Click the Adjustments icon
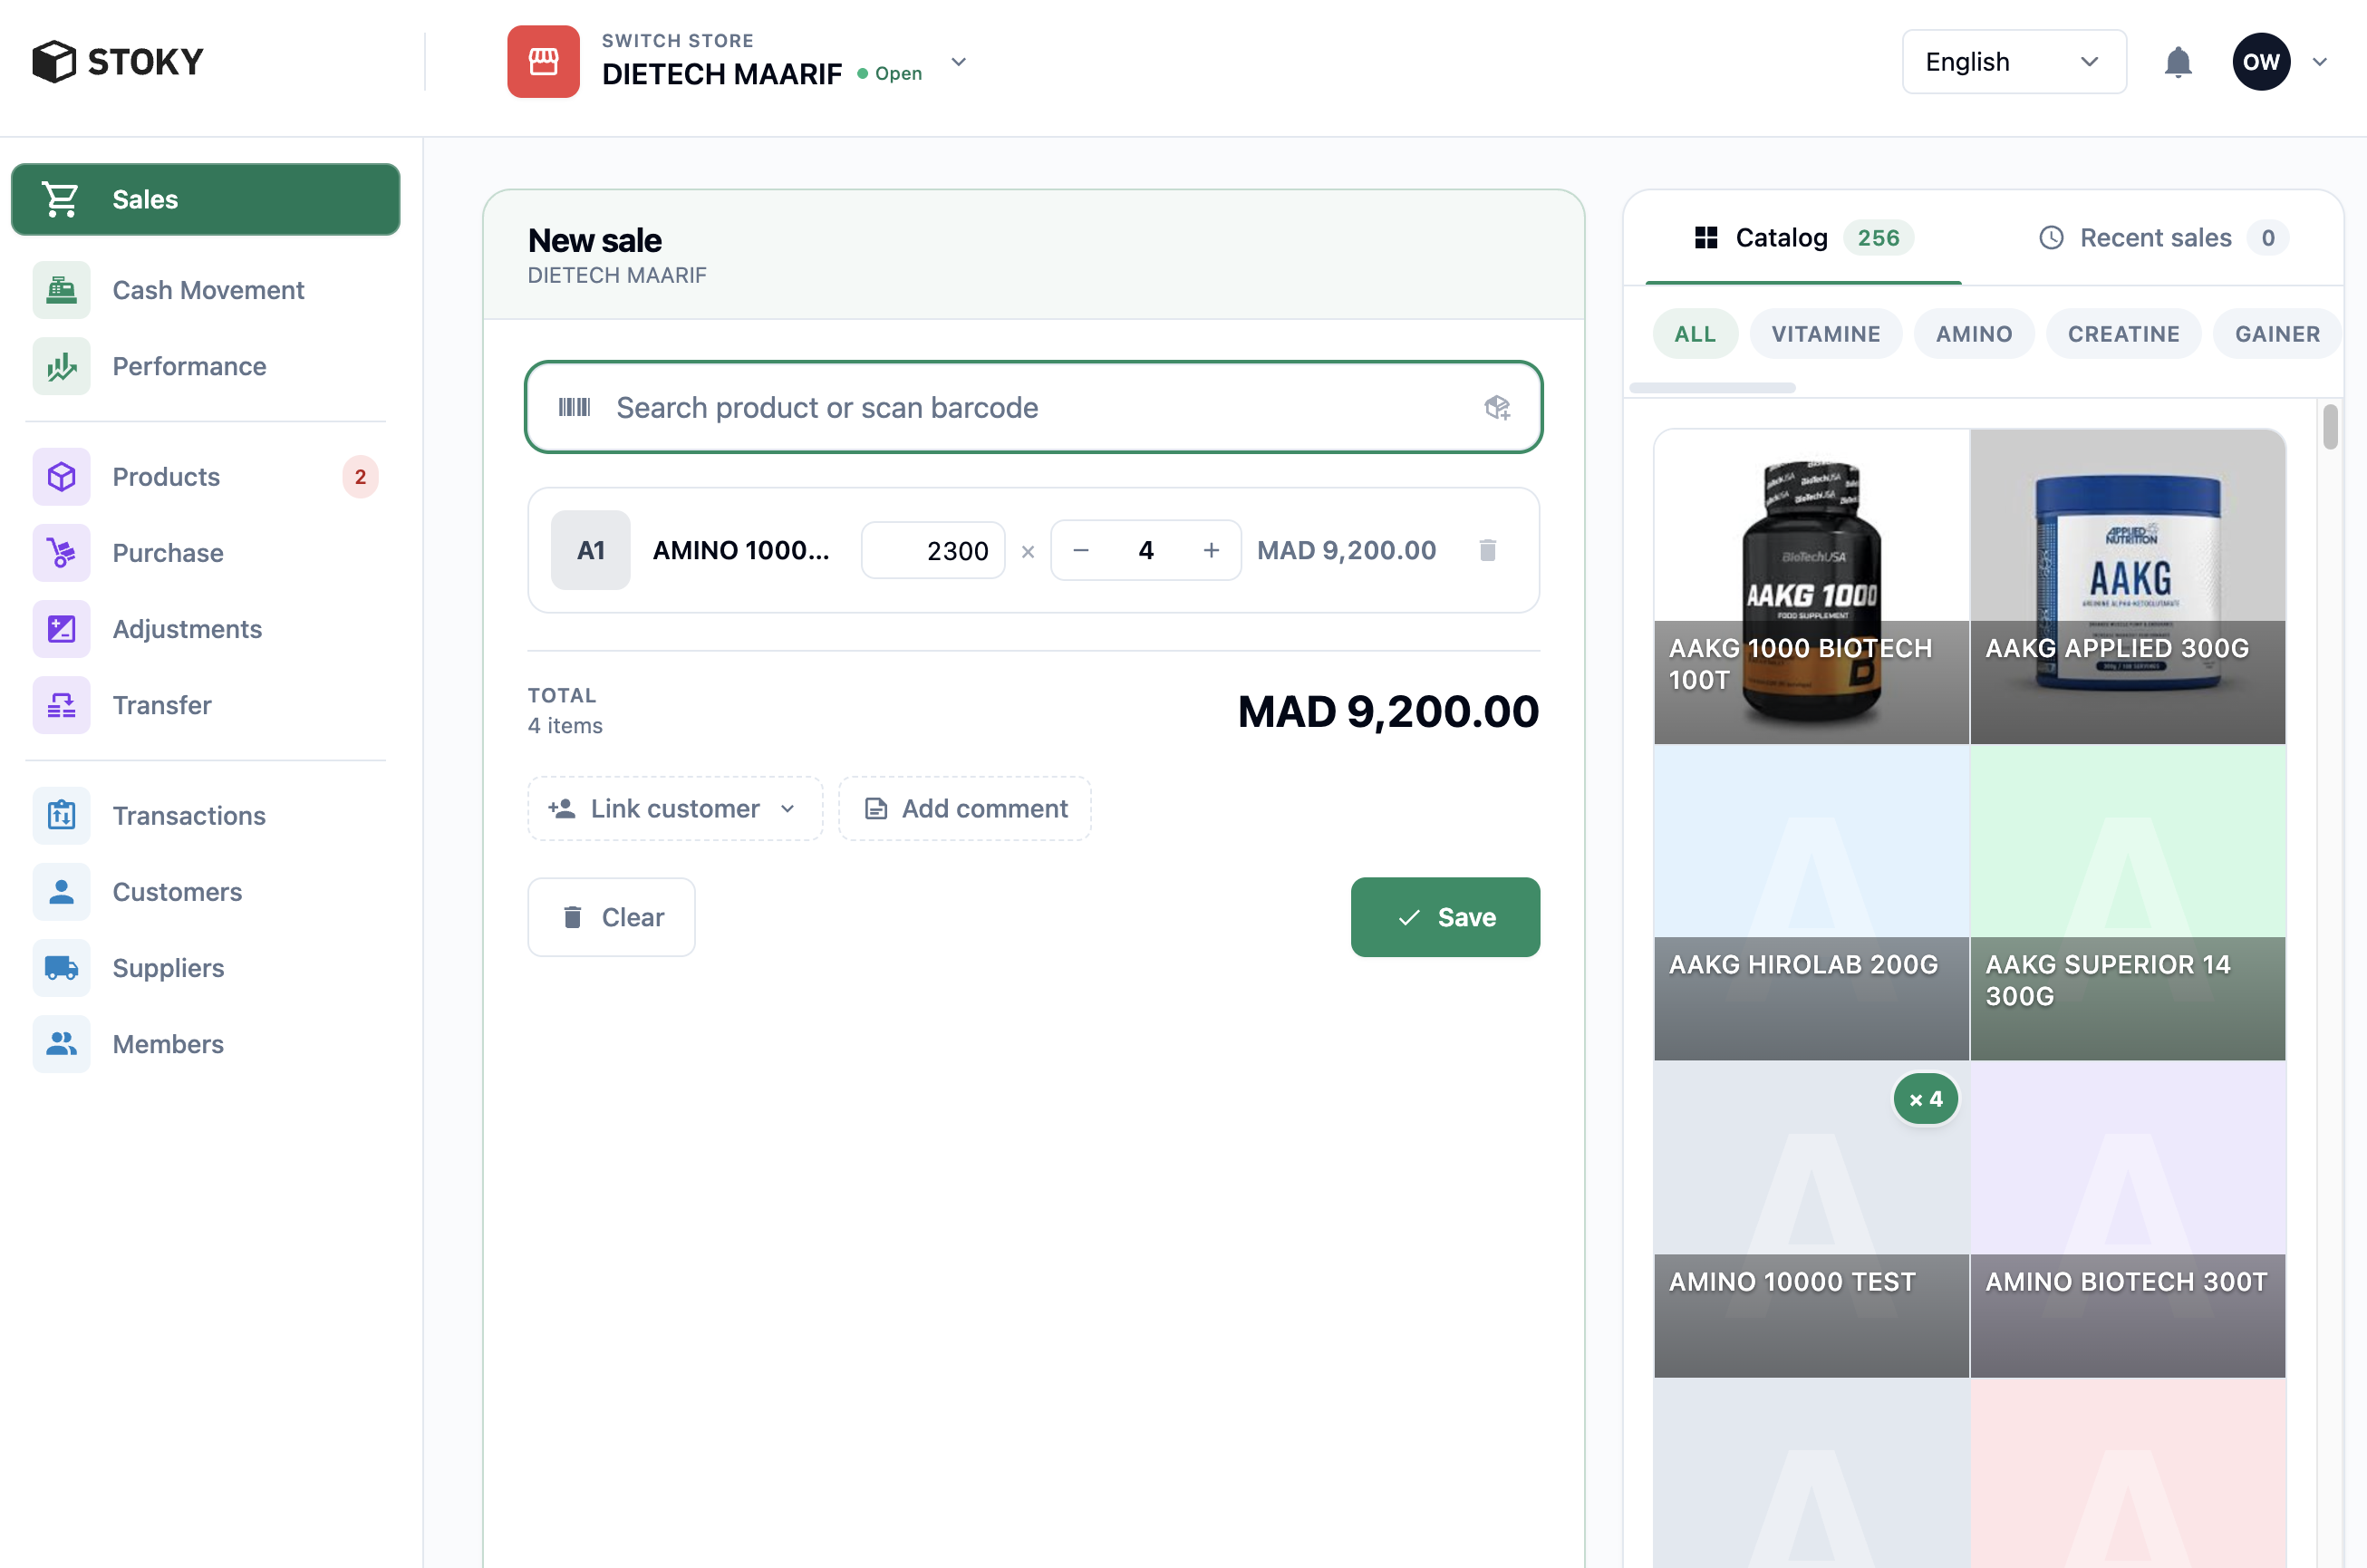The image size is (2367, 1568). (x=61, y=628)
